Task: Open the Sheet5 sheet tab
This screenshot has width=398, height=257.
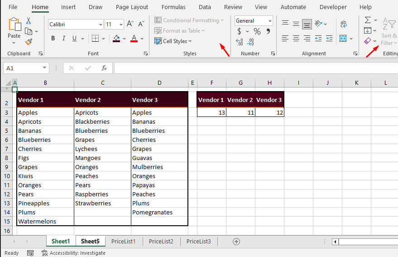Action: click(x=90, y=241)
